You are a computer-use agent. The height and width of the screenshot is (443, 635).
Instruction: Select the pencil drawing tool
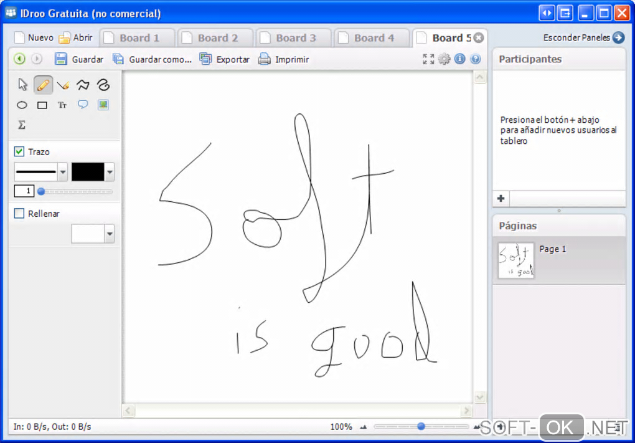(43, 85)
